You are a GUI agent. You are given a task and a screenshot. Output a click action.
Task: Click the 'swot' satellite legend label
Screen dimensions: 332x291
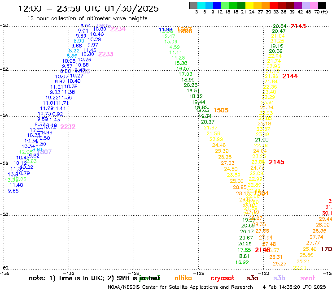click(x=308, y=278)
